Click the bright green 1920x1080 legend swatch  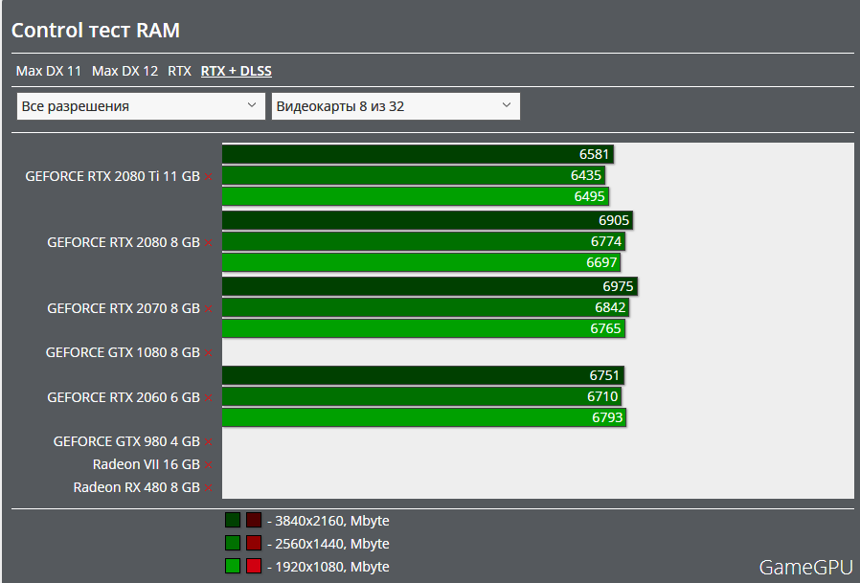coord(233,566)
